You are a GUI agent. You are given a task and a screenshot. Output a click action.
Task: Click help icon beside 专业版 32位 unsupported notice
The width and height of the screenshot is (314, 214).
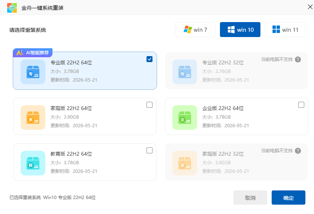click(x=298, y=59)
